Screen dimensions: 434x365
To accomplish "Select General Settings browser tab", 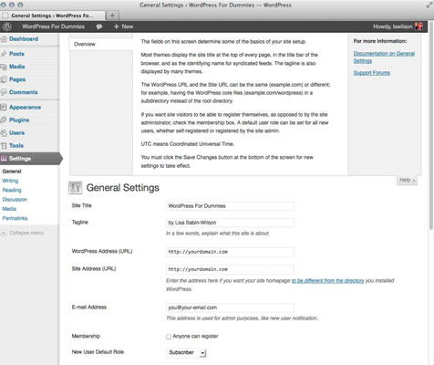I will click(x=53, y=16).
